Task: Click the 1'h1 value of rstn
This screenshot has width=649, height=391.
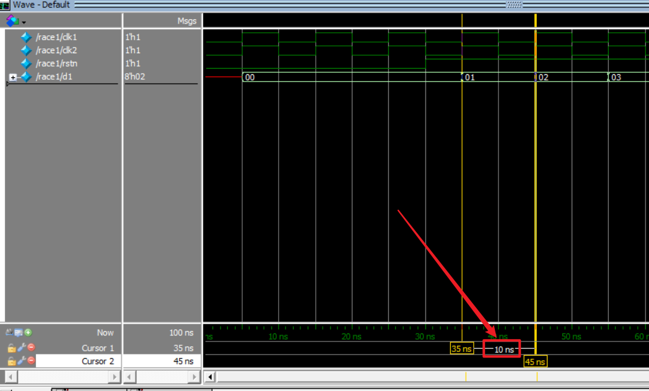Action: click(133, 64)
